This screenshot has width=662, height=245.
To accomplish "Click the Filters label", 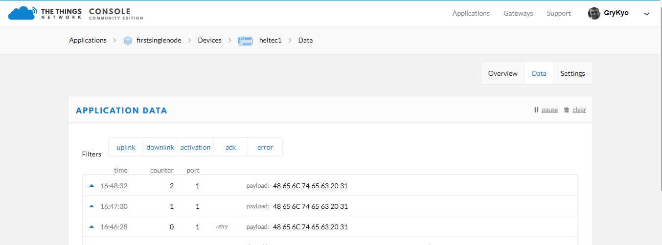I will point(91,154).
